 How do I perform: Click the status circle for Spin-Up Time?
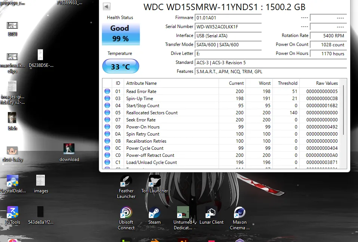click(x=107, y=98)
